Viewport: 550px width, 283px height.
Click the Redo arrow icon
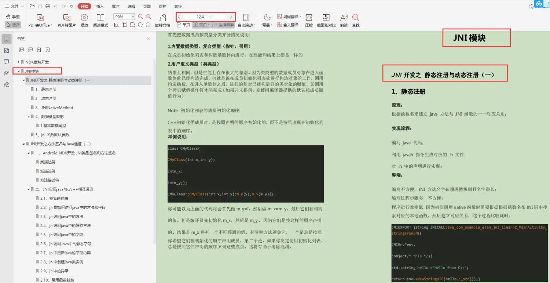click(64, 6)
